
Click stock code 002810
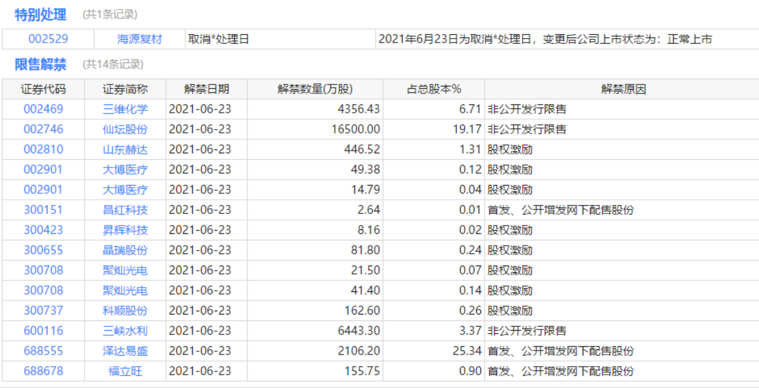point(44,150)
